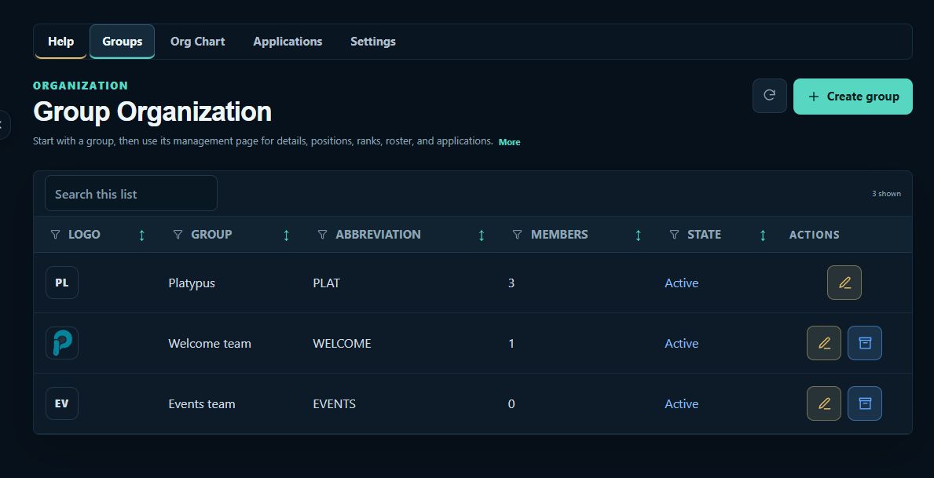Sort by the ABBREVIATION column
The image size is (934, 478).
click(482, 235)
